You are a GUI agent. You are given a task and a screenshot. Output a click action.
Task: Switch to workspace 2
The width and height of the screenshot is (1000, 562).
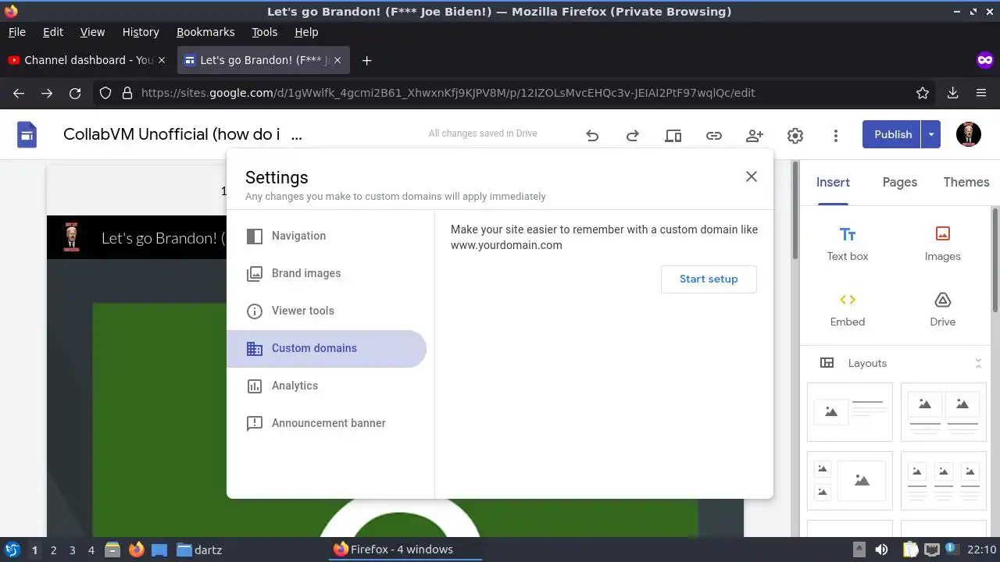pos(53,550)
